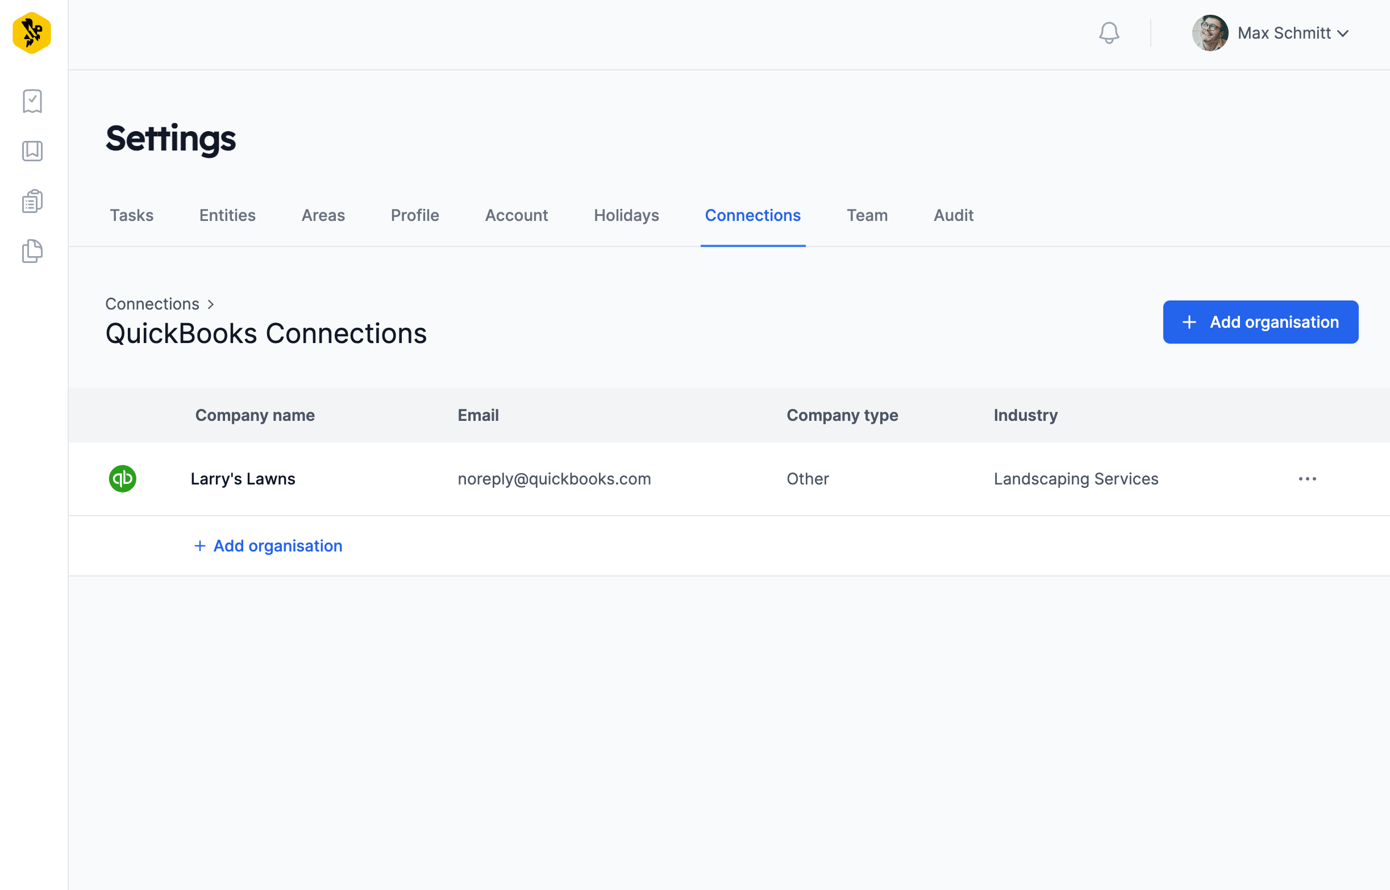This screenshot has width=1390, height=890.
Task: Switch to the Entities tab
Action: click(x=227, y=215)
